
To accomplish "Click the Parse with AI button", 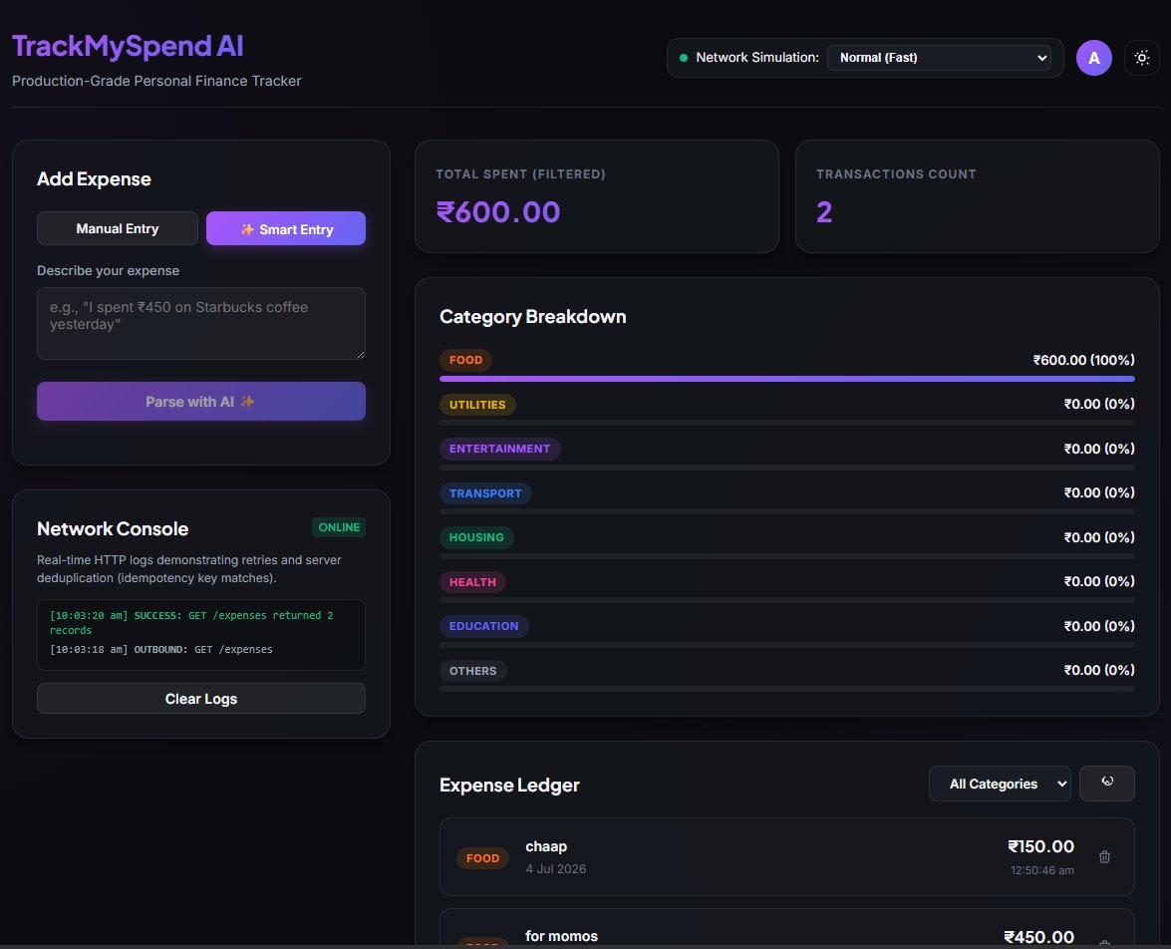I will coord(201,402).
